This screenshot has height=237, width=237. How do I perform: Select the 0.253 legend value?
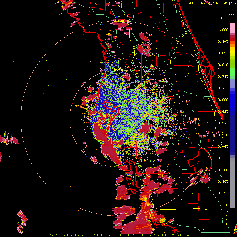click(223, 193)
